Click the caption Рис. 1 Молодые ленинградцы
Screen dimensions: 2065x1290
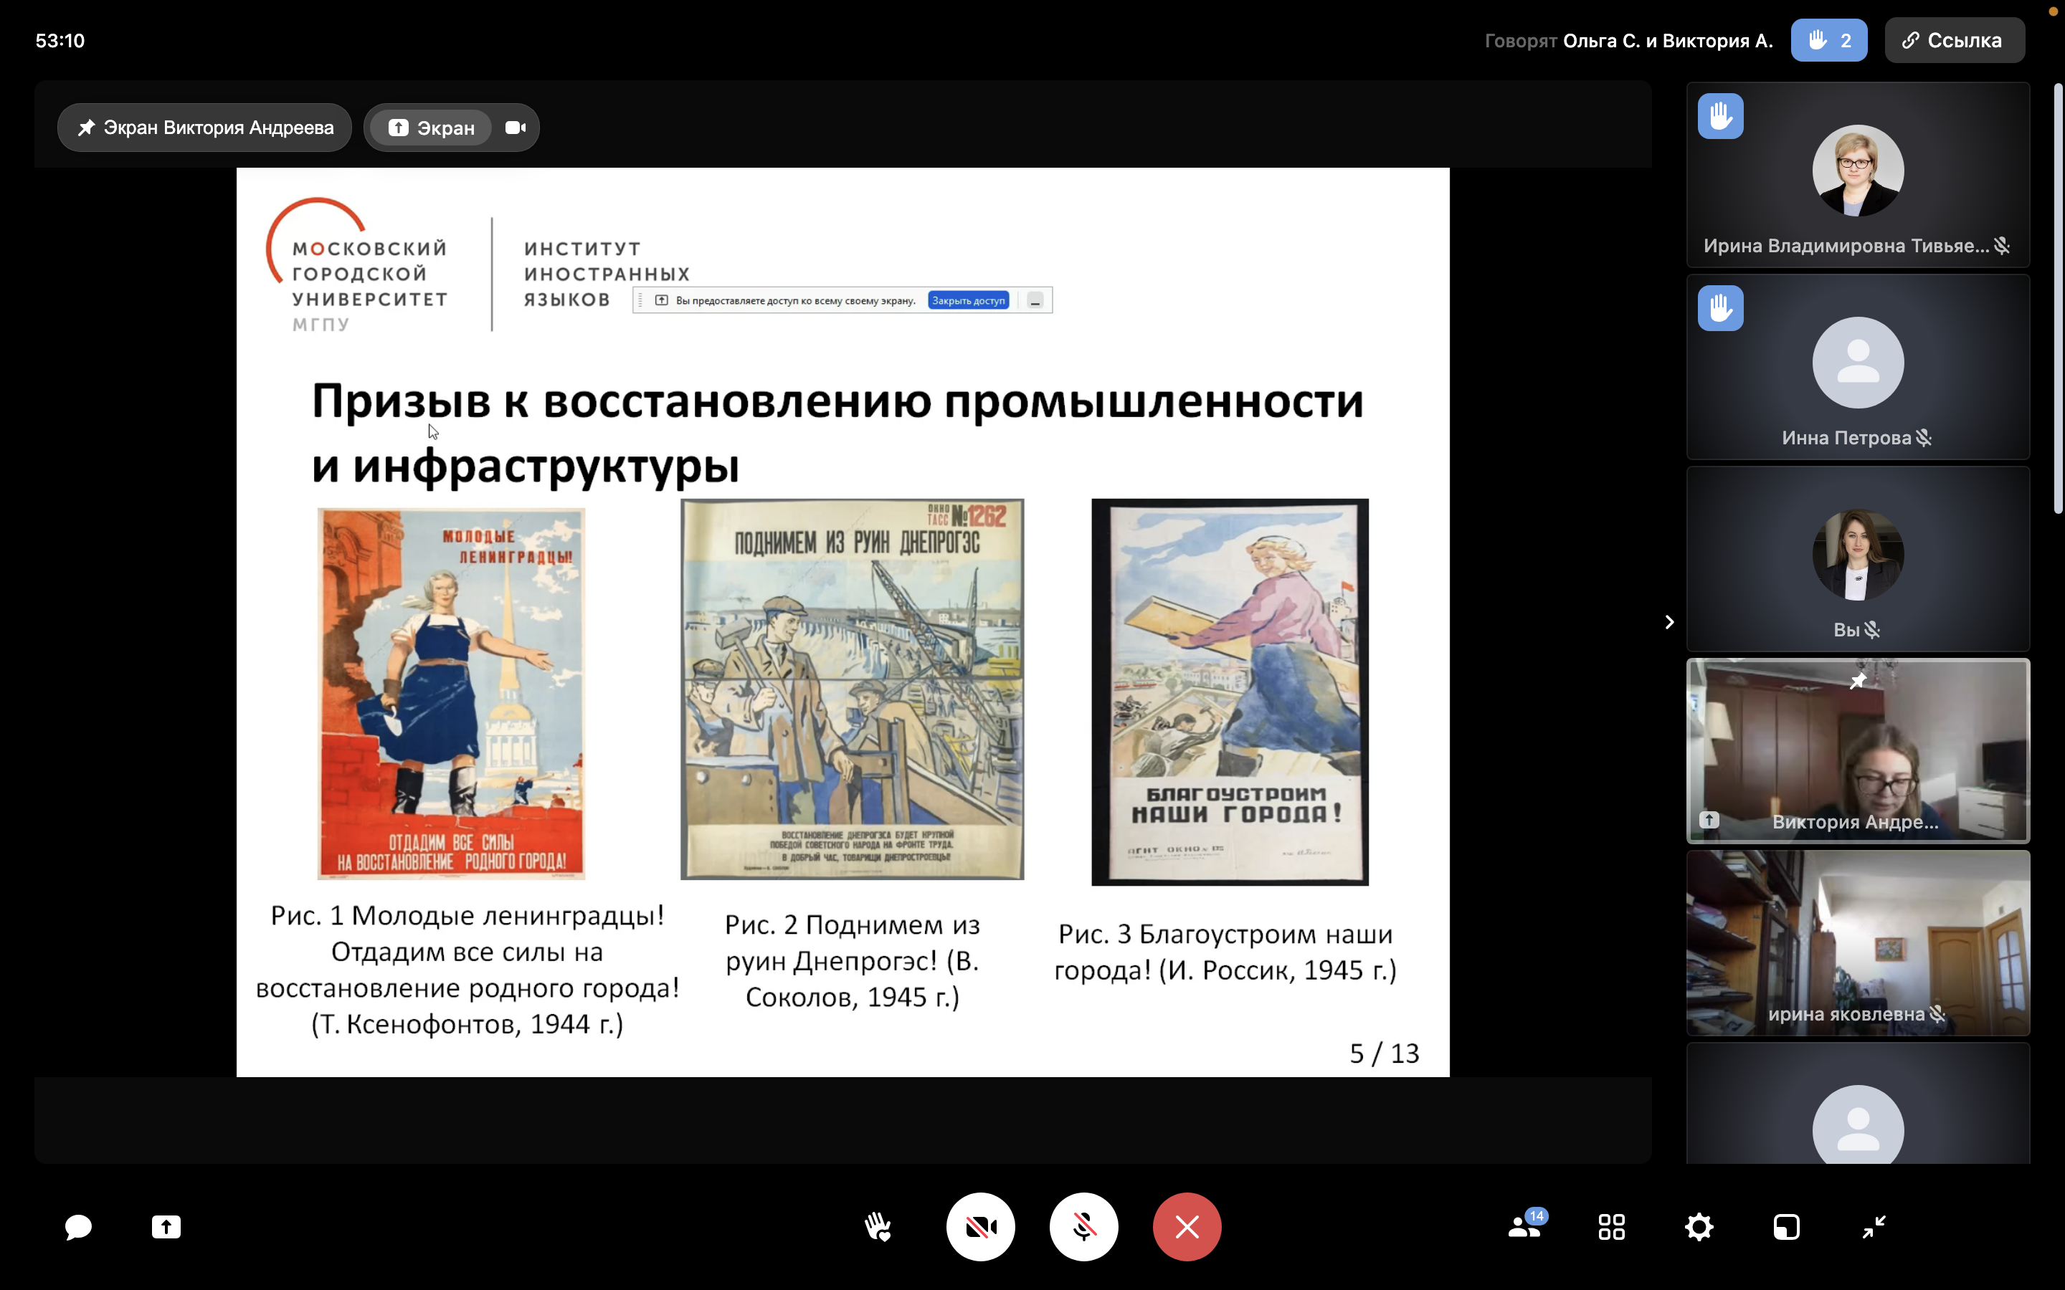[467, 969]
